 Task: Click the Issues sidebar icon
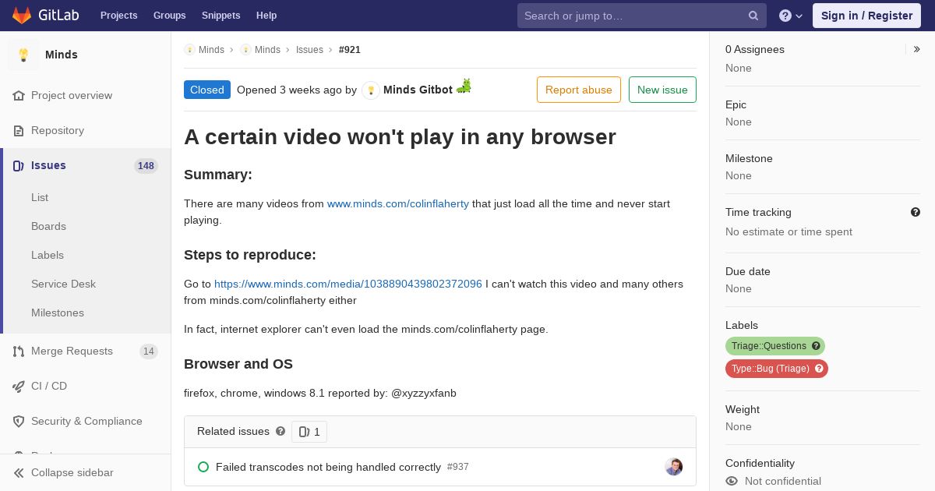(x=19, y=166)
